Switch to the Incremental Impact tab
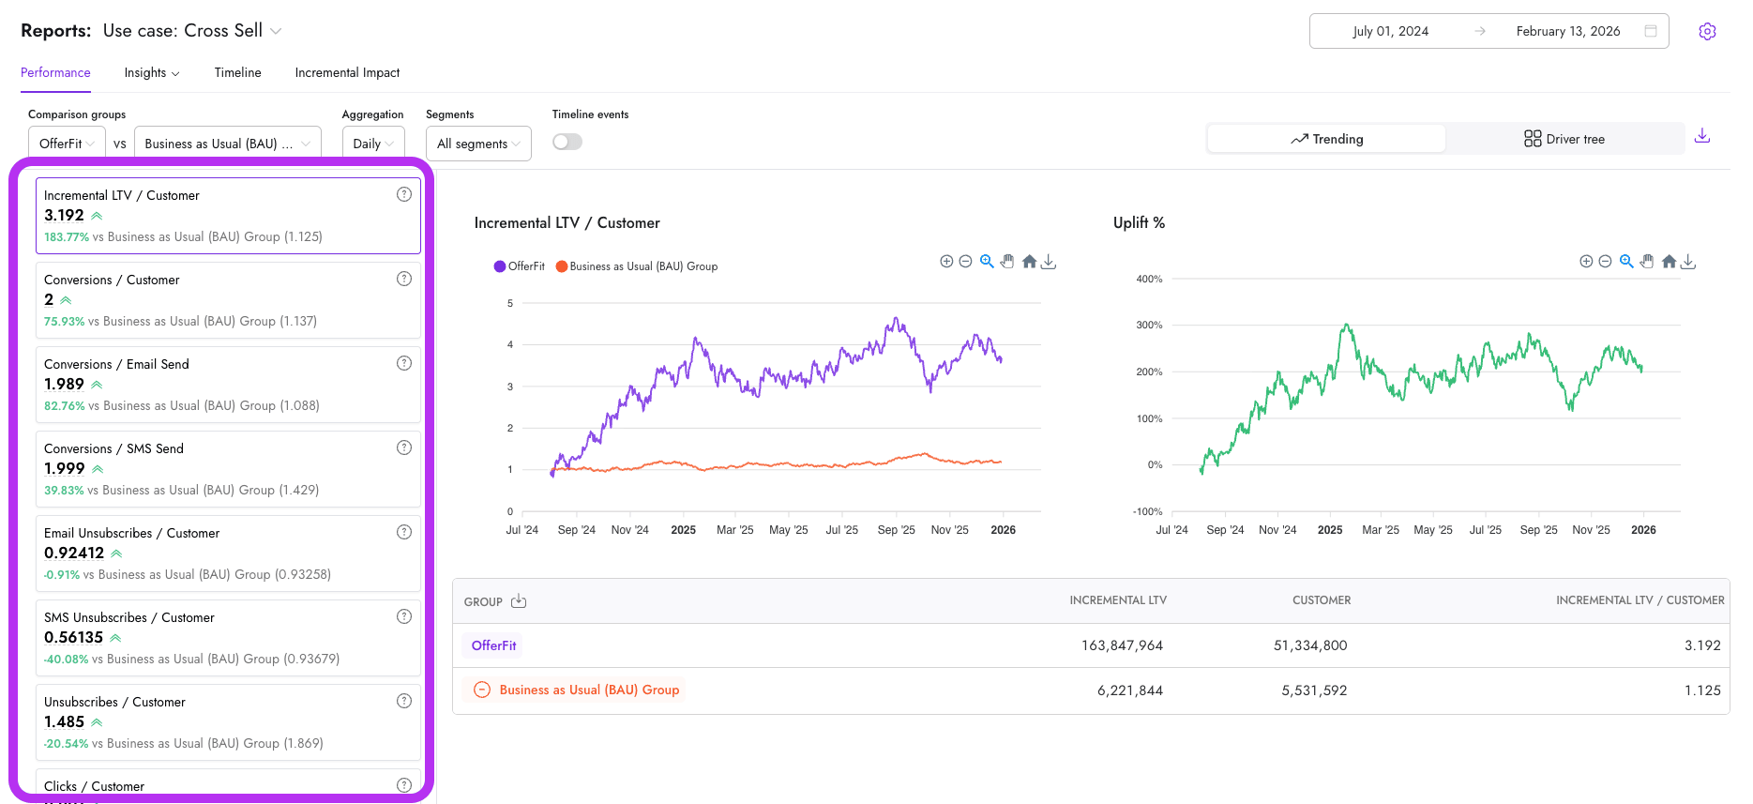The width and height of the screenshot is (1753, 804). coord(347,72)
